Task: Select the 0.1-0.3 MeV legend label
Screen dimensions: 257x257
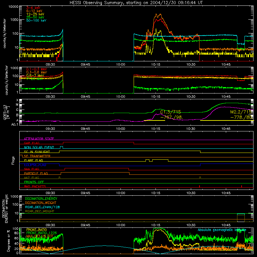Action: (37, 69)
